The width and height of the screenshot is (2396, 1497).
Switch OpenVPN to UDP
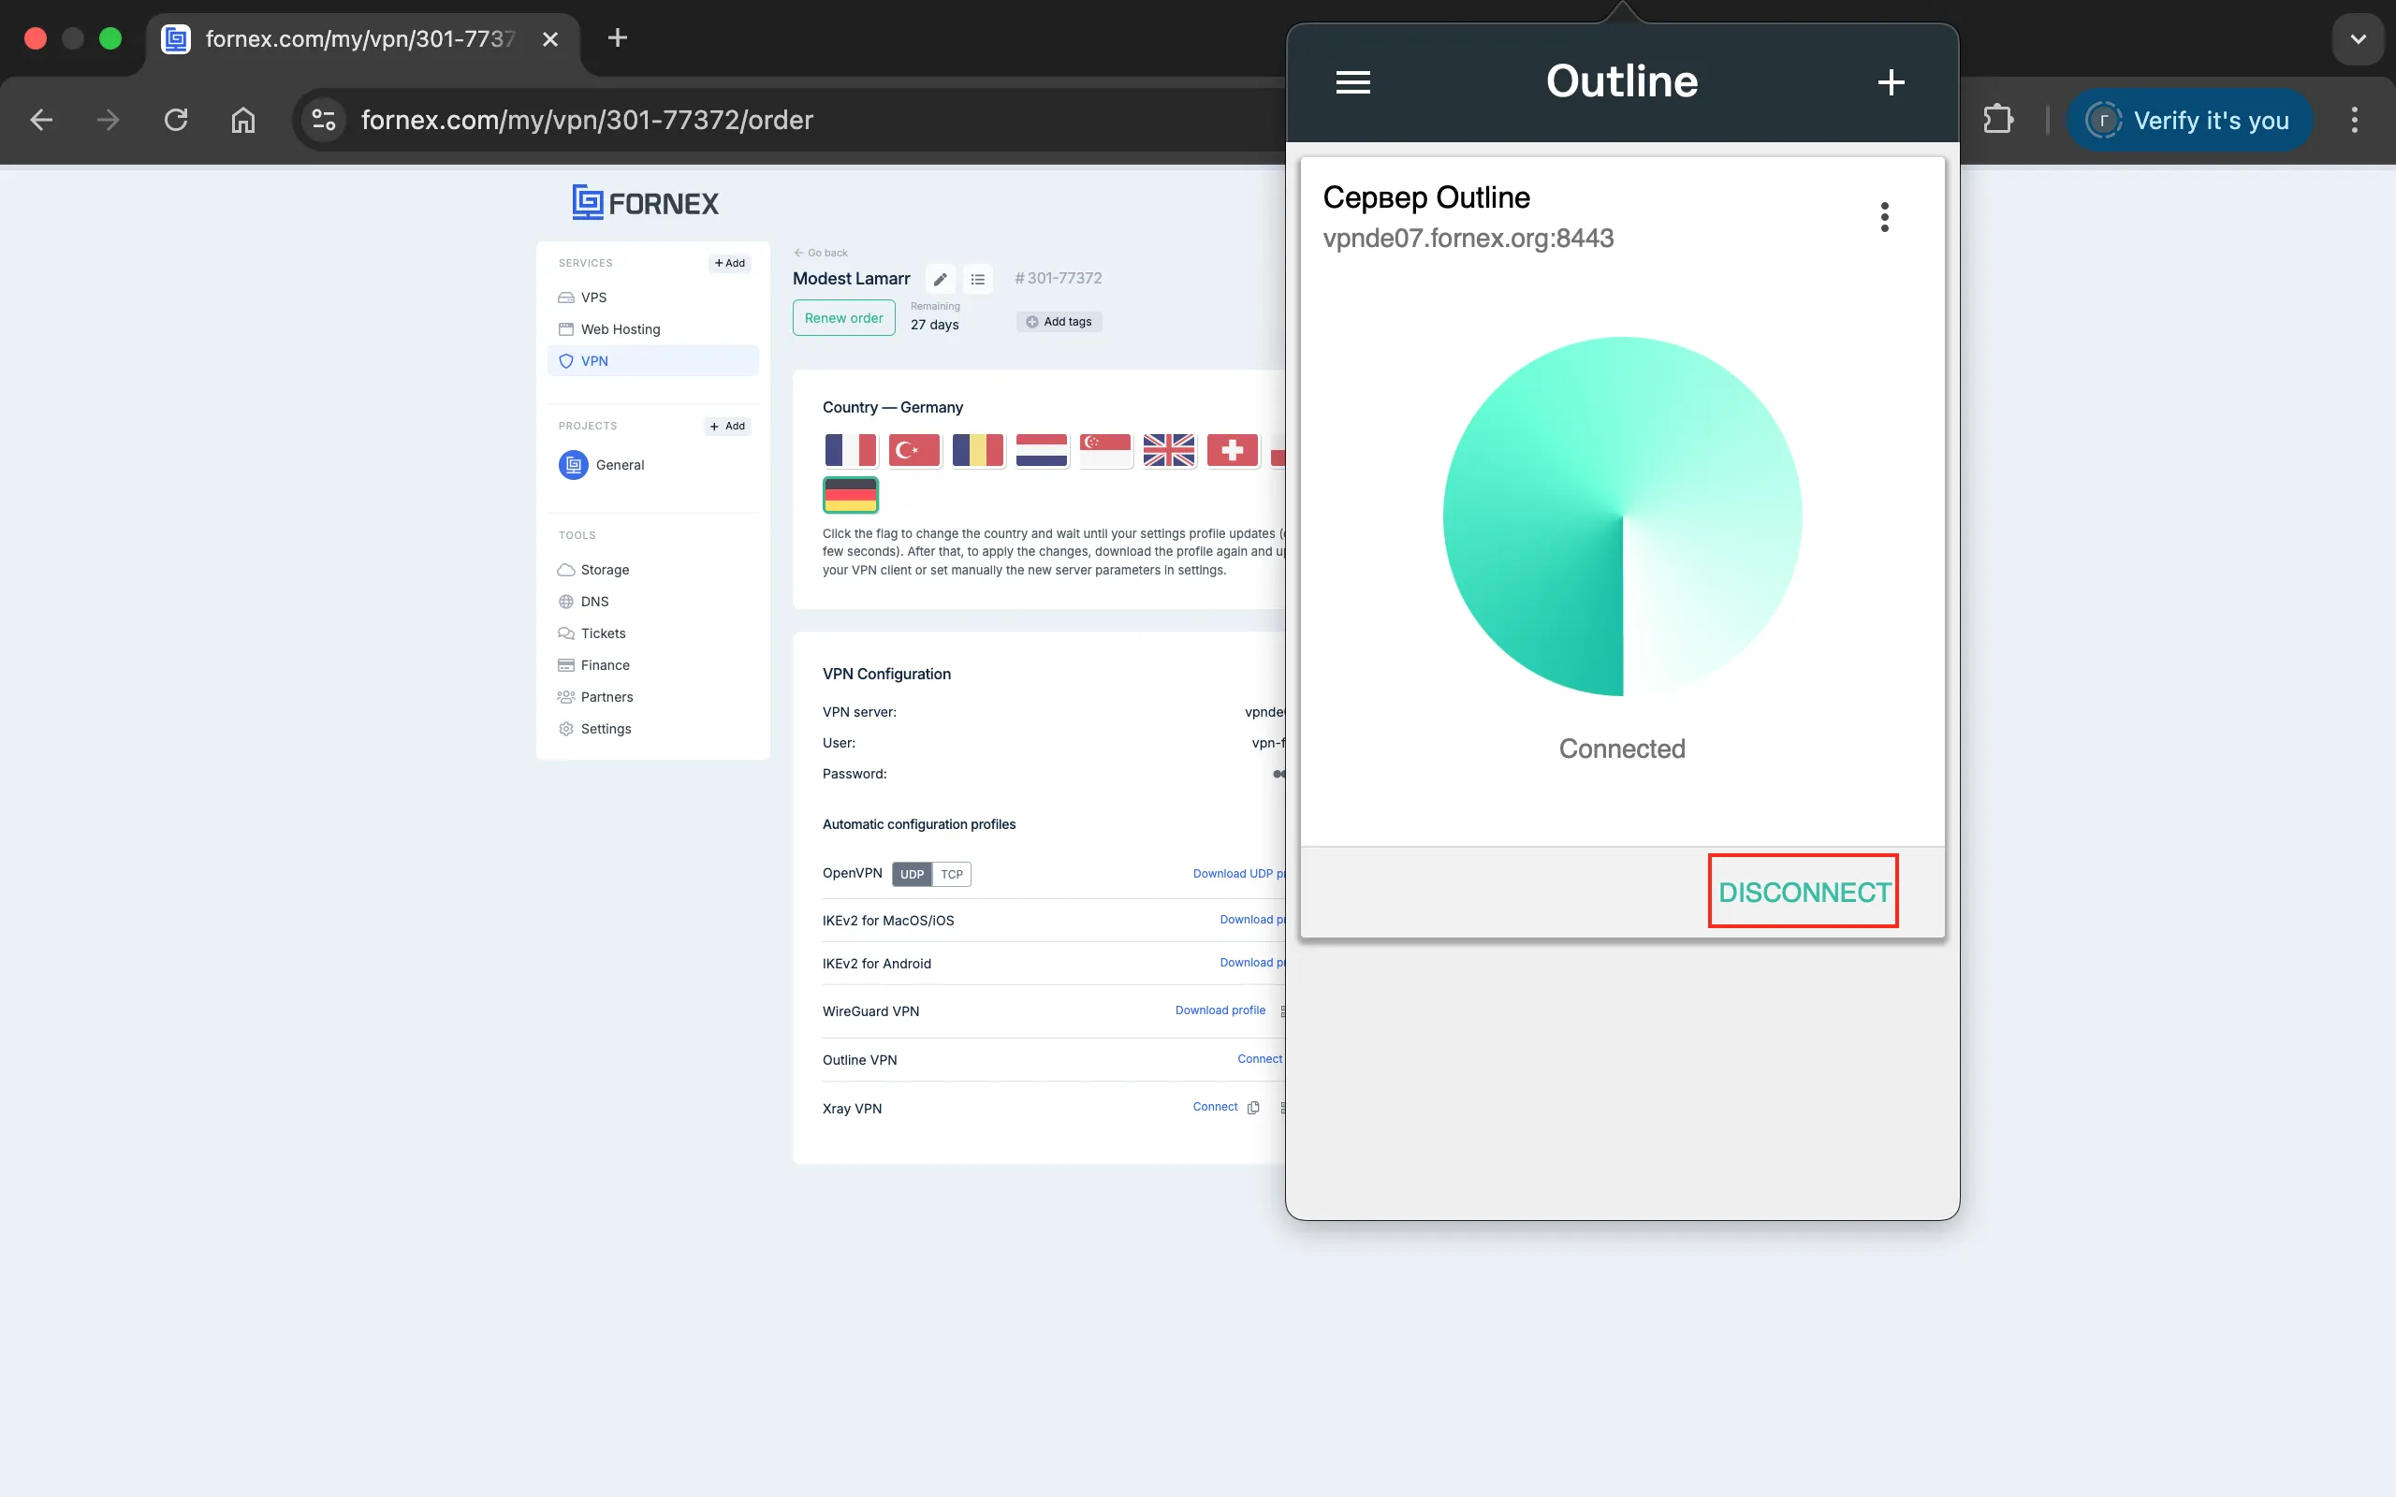pos(912,874)
